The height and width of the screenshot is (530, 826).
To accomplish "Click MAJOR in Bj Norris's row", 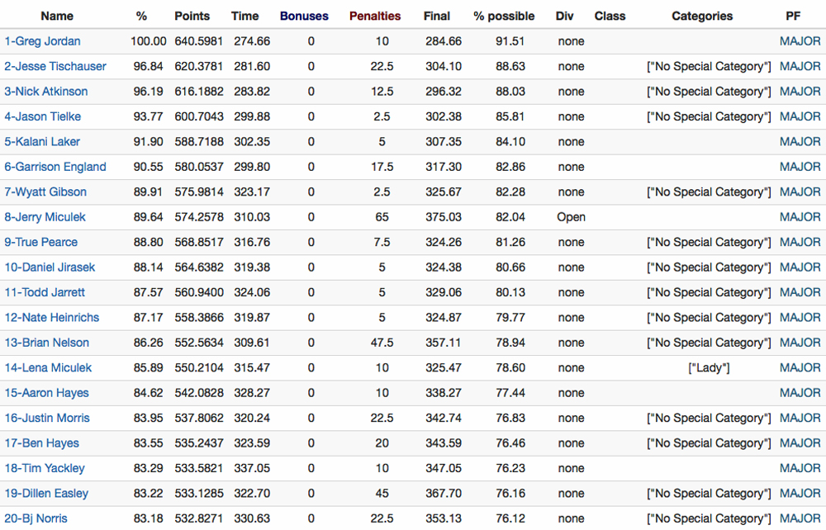I will 800,518.
